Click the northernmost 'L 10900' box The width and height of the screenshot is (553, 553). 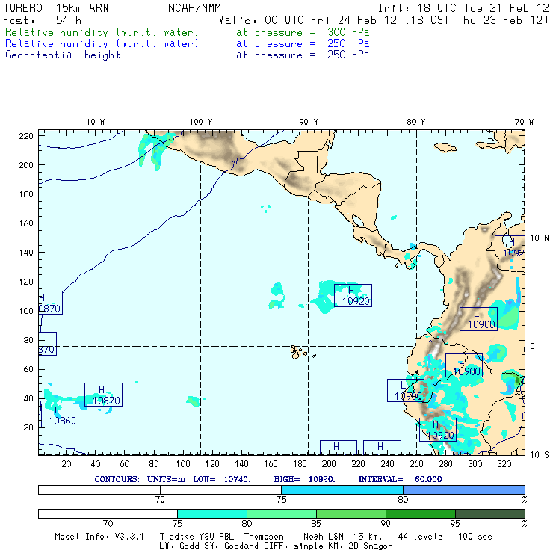(x=478, y=319)
